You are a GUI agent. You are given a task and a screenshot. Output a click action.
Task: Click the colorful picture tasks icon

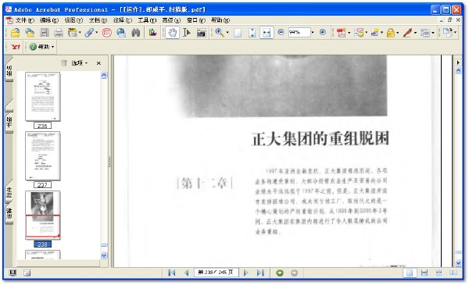[x=153, y=33]
